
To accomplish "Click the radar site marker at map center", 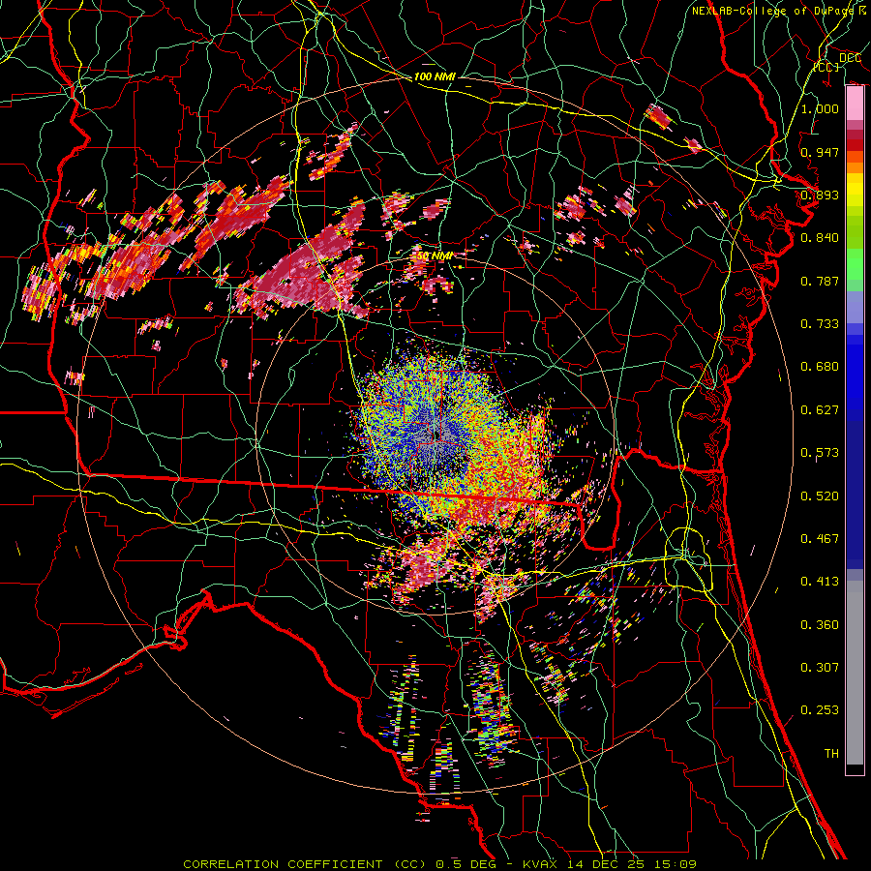I will coord(436,436).
